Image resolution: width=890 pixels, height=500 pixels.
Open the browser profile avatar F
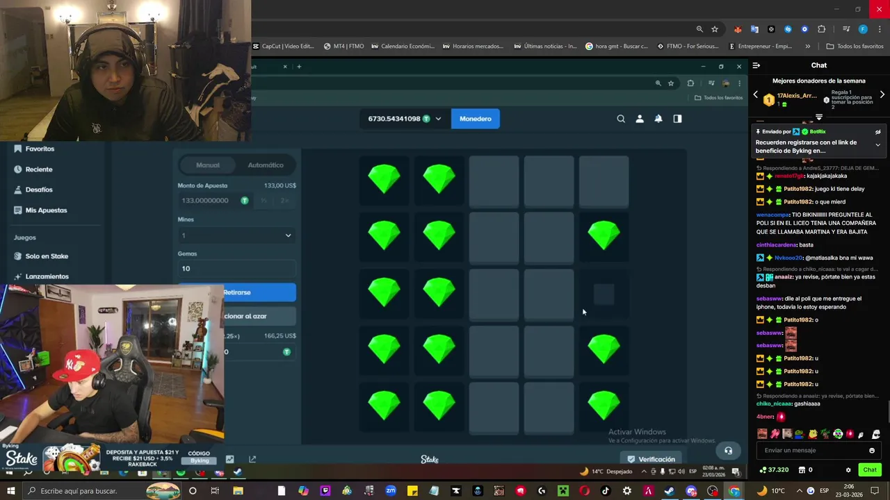pyautogui.click(x=863, y=29)
